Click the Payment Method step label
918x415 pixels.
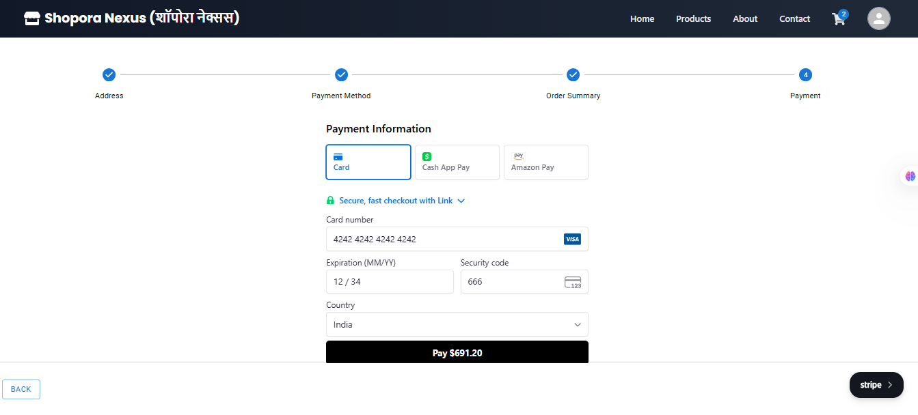tap(341, 96)
